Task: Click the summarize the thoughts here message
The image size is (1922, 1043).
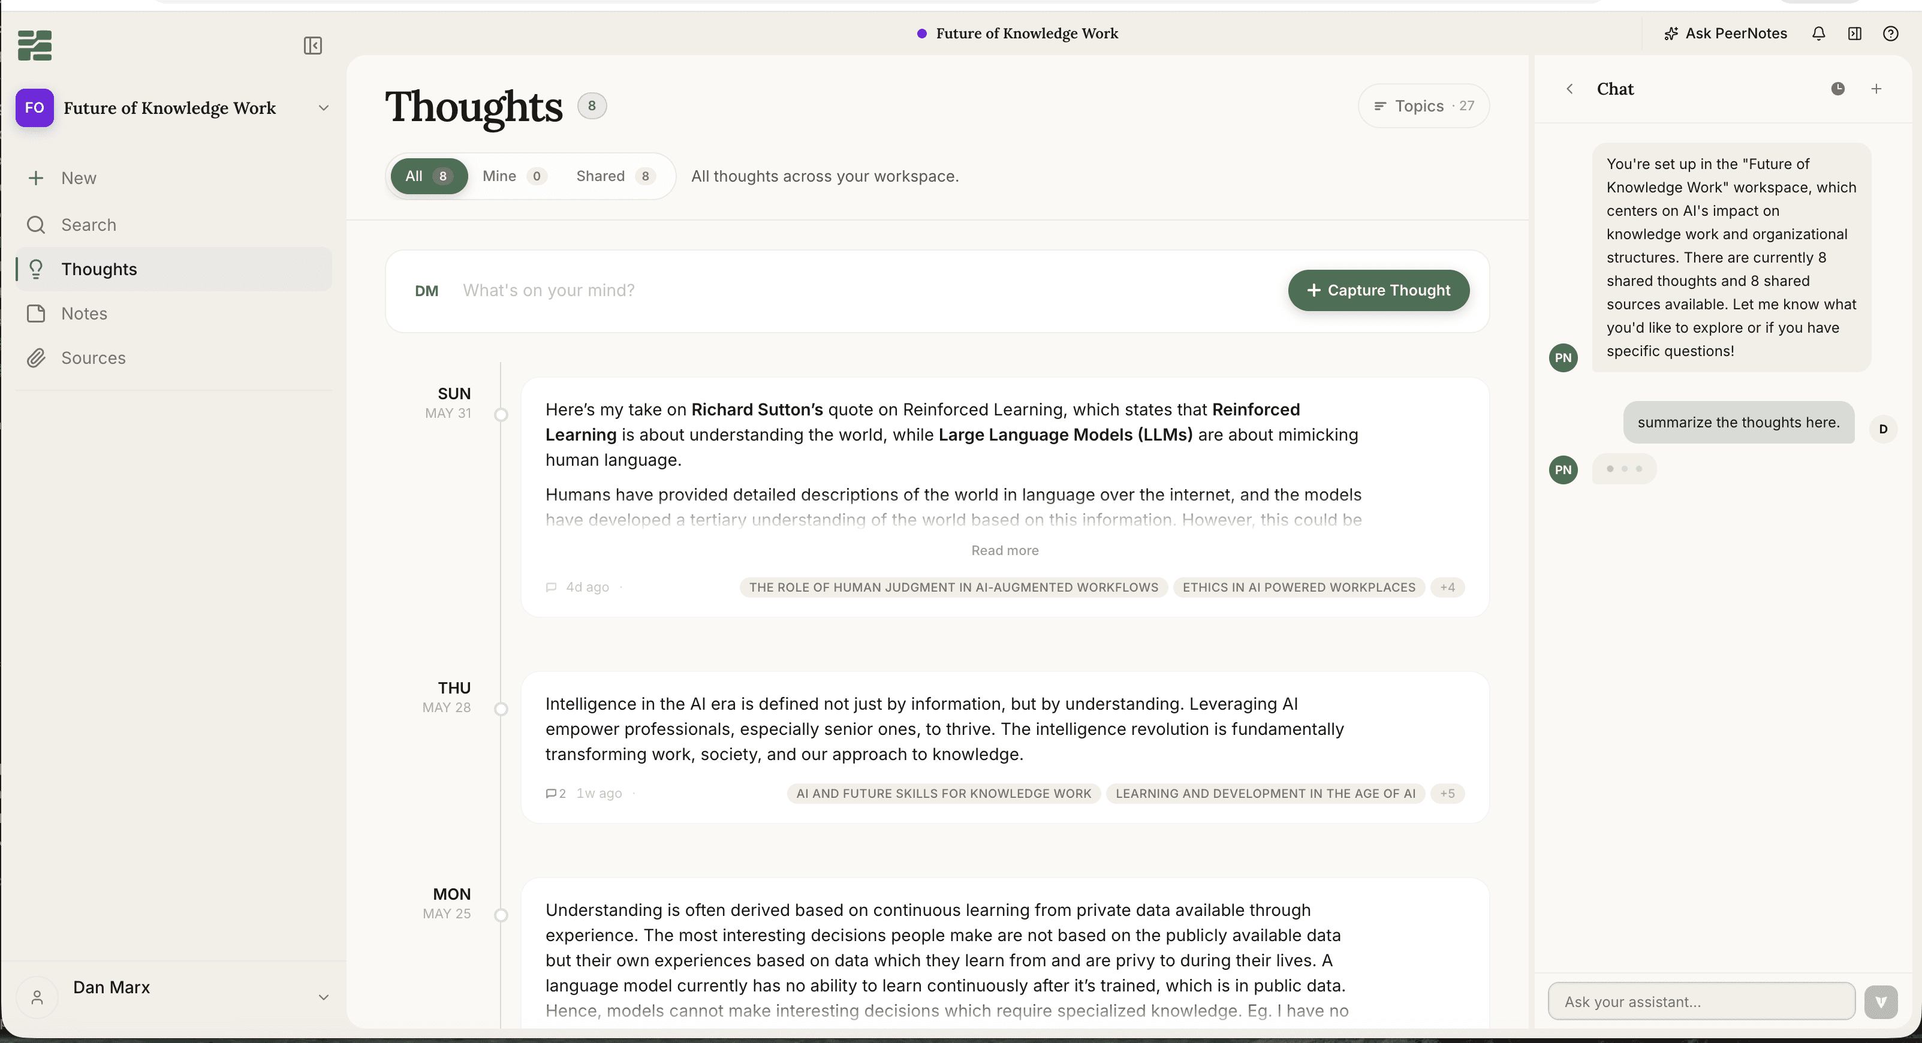Action: click(1739, 422)
